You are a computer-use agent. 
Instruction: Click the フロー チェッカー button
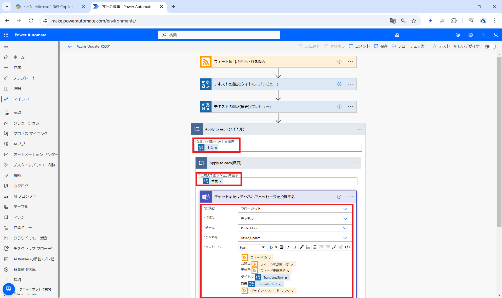point(410,46)
